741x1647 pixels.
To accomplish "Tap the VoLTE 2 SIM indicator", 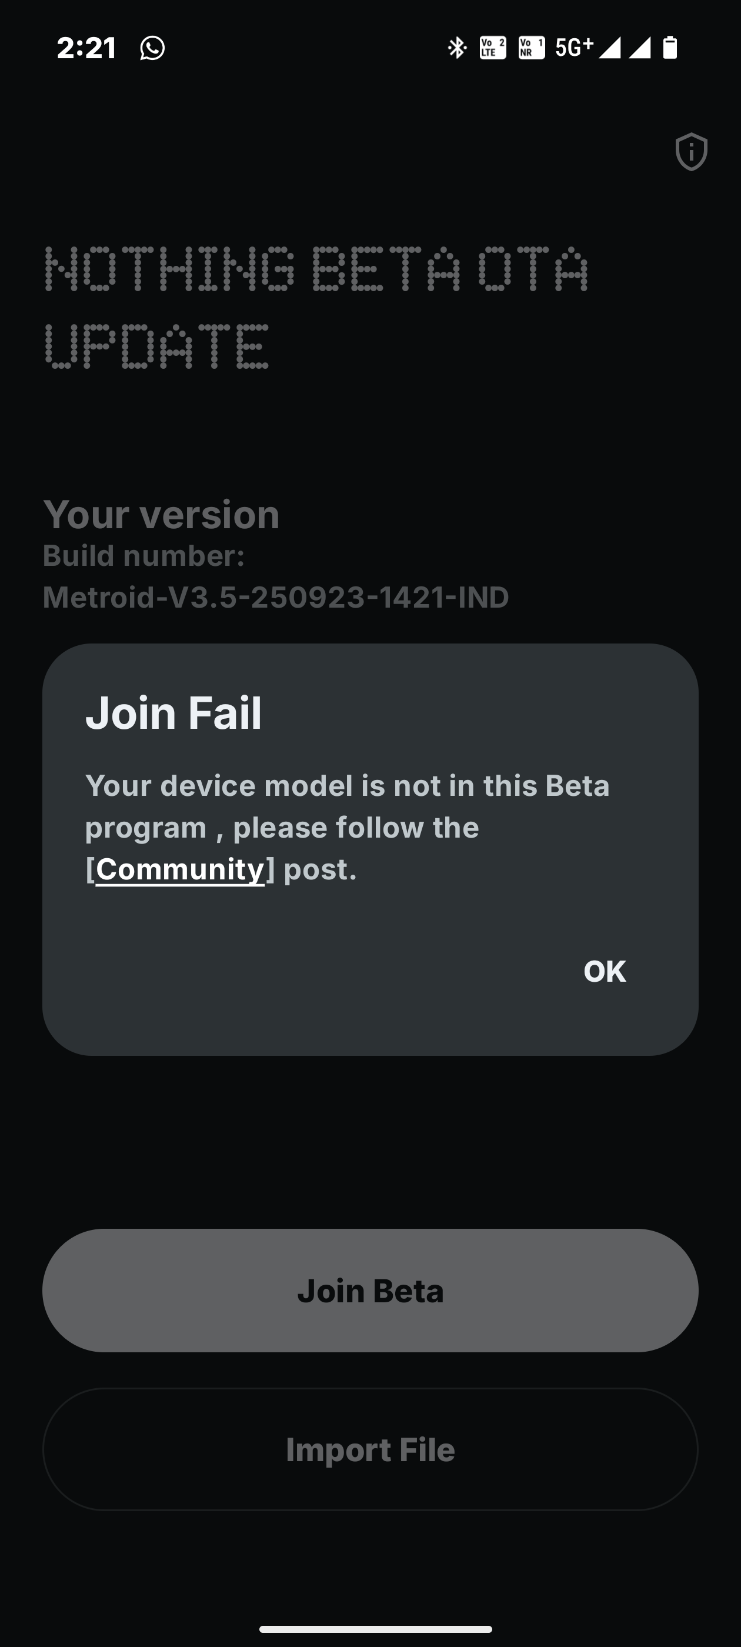I will point(492,47).
